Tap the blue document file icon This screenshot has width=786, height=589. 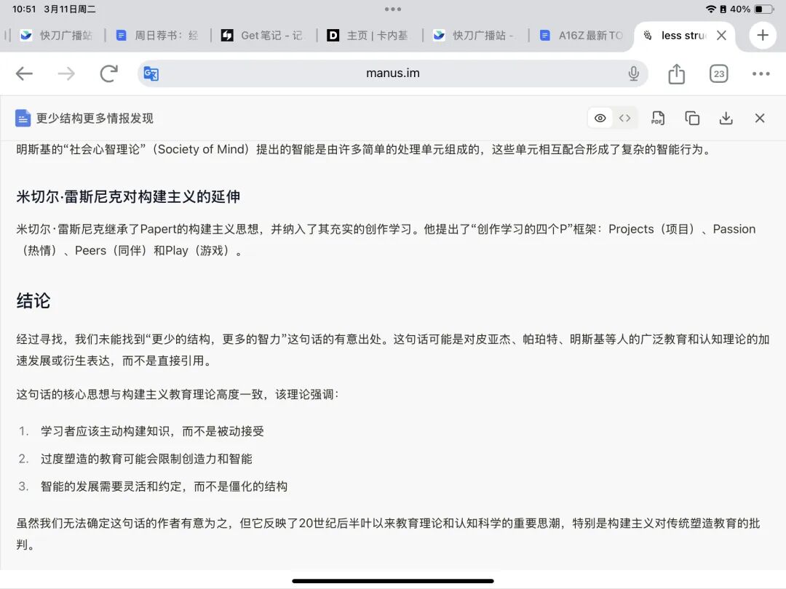click(23, 119)
